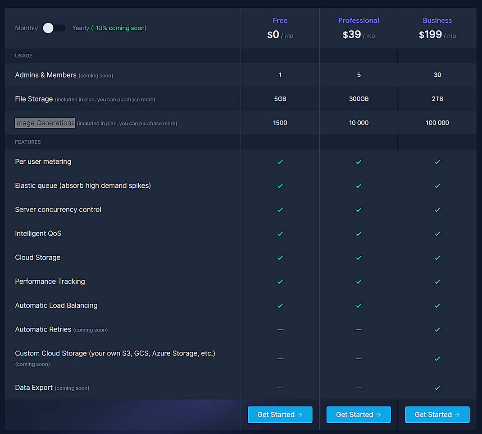Click the Intelligent QoS checkmark under Free
This screenshot has width=482, height=434.
point(280,234)
